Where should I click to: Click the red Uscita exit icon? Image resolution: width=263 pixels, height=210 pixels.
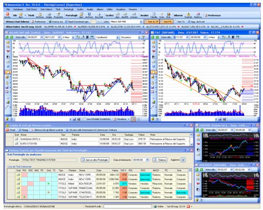tap(7, 14)
